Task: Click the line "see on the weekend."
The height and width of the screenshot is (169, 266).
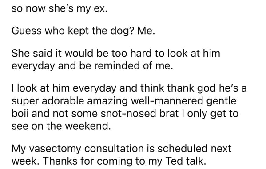Action: tap(61, 126)
